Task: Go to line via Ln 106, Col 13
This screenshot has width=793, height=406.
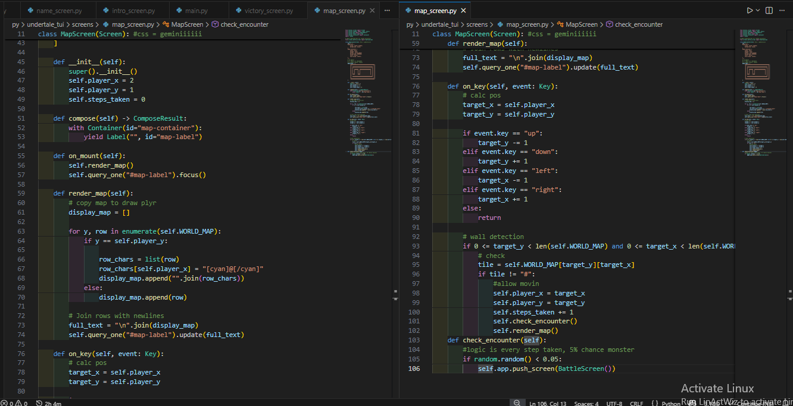Action: [548, 403]
